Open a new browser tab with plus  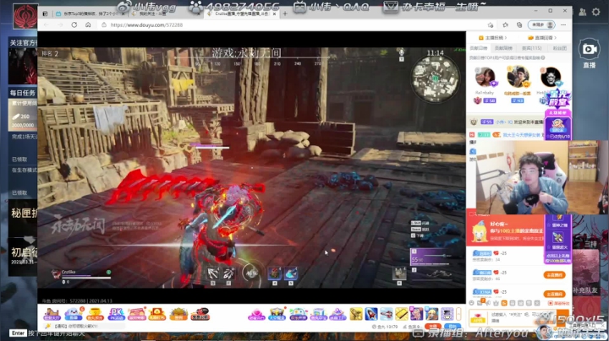point(285,14)
